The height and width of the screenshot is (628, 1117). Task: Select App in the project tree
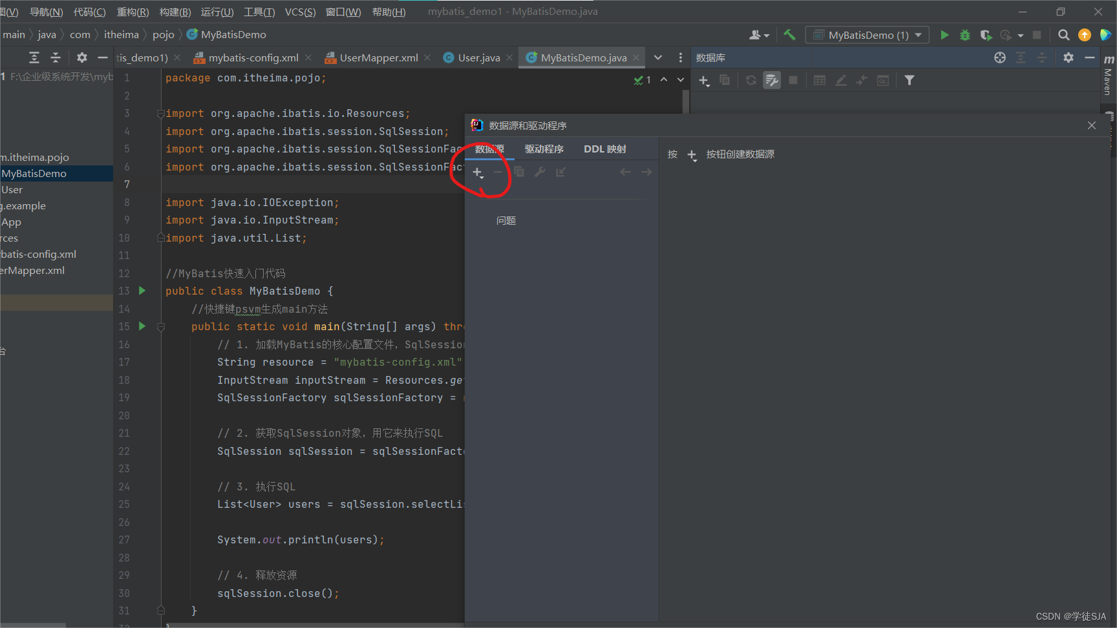11,222
